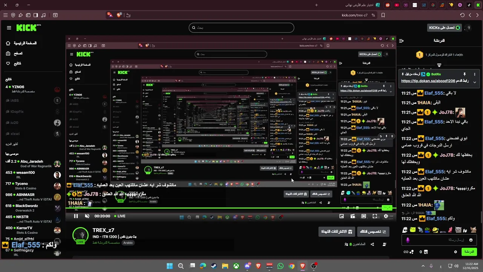Bookmark this page in browser
483x272 pixels.
pyautogui.click(x=383, y=15)
